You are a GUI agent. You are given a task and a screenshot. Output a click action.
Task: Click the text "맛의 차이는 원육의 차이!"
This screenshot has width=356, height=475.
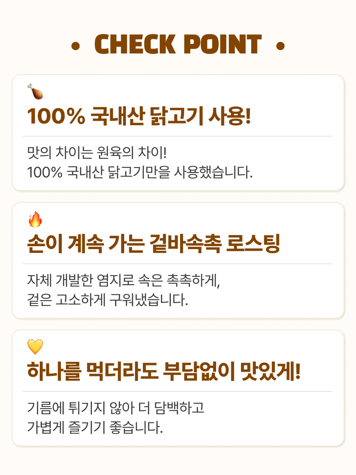pyautogui.click(x=96, y=153)
